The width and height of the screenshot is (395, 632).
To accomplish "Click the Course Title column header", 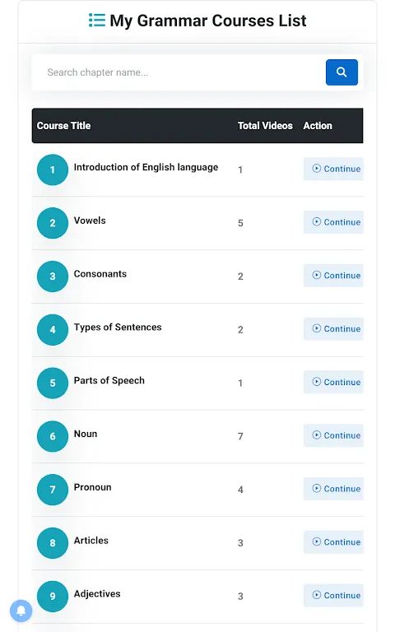I will point(63,126).
